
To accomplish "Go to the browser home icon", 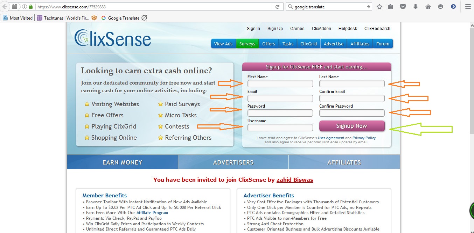I will (x=428, y=7).
